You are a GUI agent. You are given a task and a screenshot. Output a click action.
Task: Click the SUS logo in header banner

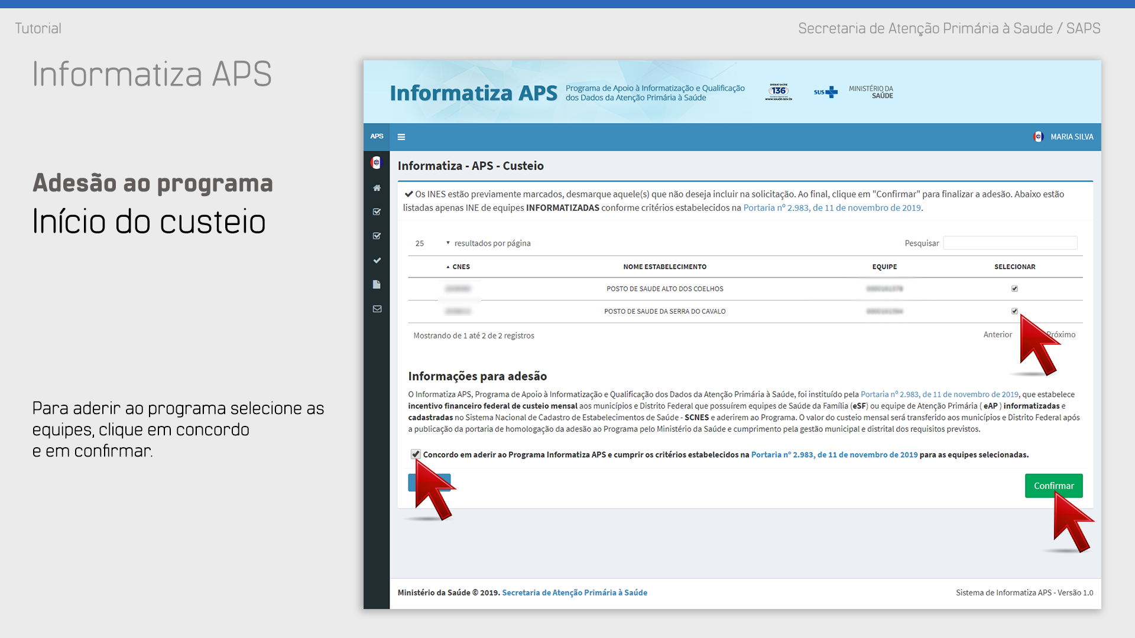(x=825, y=92)
